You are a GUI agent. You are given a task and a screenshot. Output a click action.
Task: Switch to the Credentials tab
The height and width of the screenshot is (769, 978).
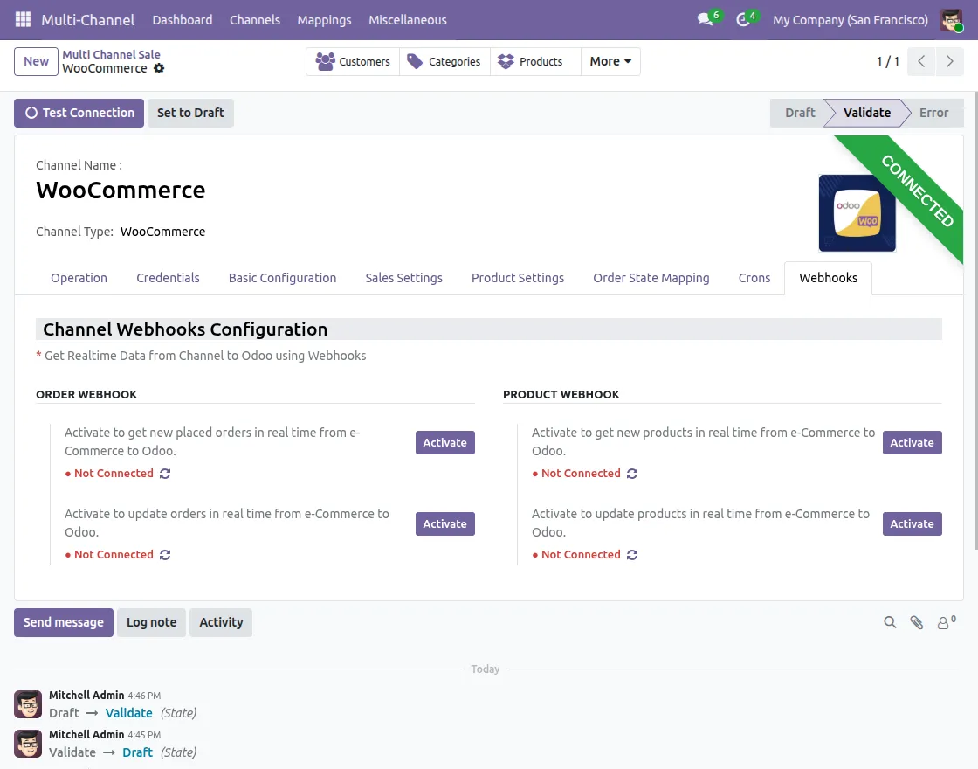(x=168, y=278)
